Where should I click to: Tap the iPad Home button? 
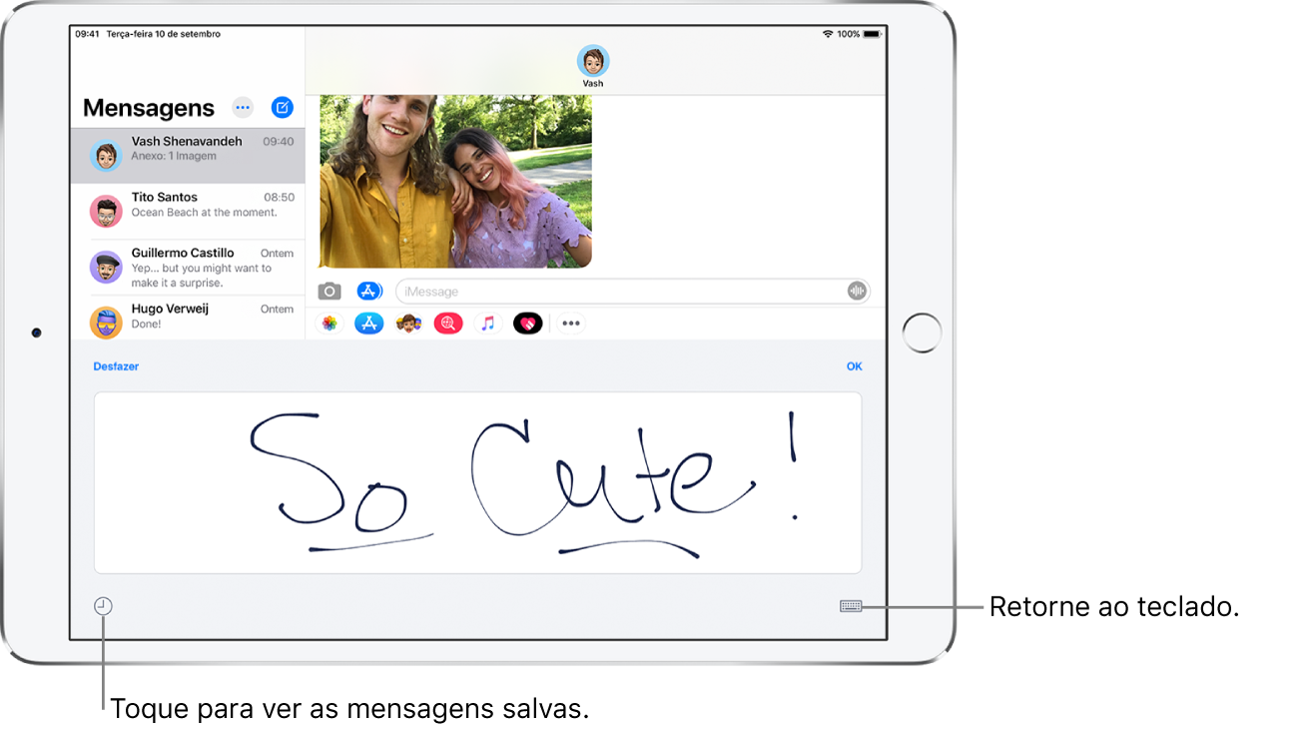coord(922,333)
